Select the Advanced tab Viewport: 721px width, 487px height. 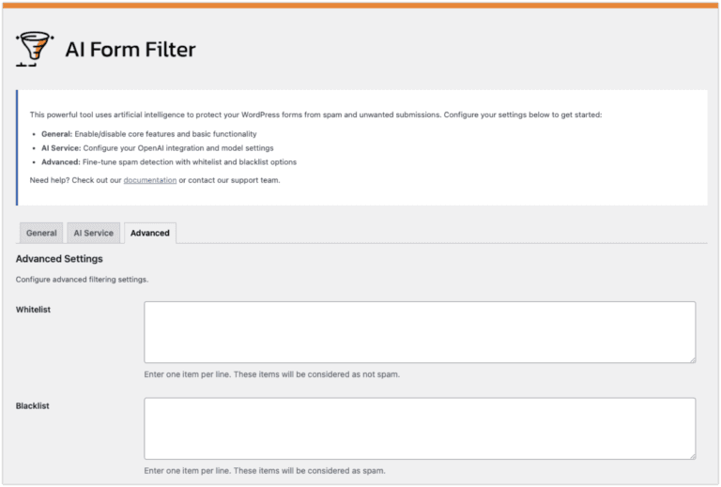pyautogui.click(x=150, y=233)
